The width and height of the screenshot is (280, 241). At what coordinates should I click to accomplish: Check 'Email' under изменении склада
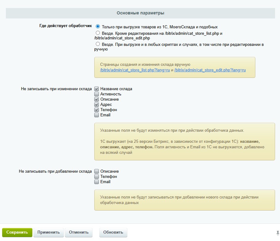pos(97,115)
